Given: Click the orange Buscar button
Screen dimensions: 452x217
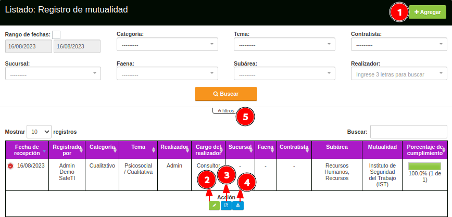Looking at the screenshot, I should click(x=226, y=94).
